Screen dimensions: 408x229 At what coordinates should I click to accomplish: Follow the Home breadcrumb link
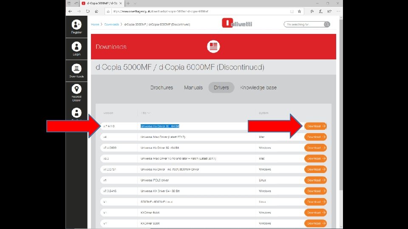95,25
